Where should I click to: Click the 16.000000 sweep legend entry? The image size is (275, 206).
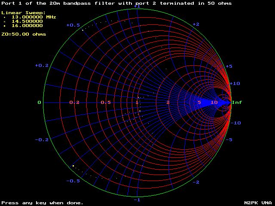pos(27,26)
